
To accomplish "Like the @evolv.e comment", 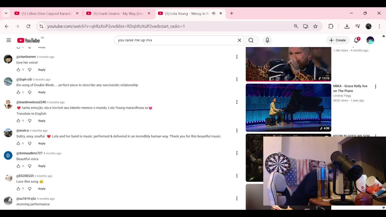I will tap(18, 143).
